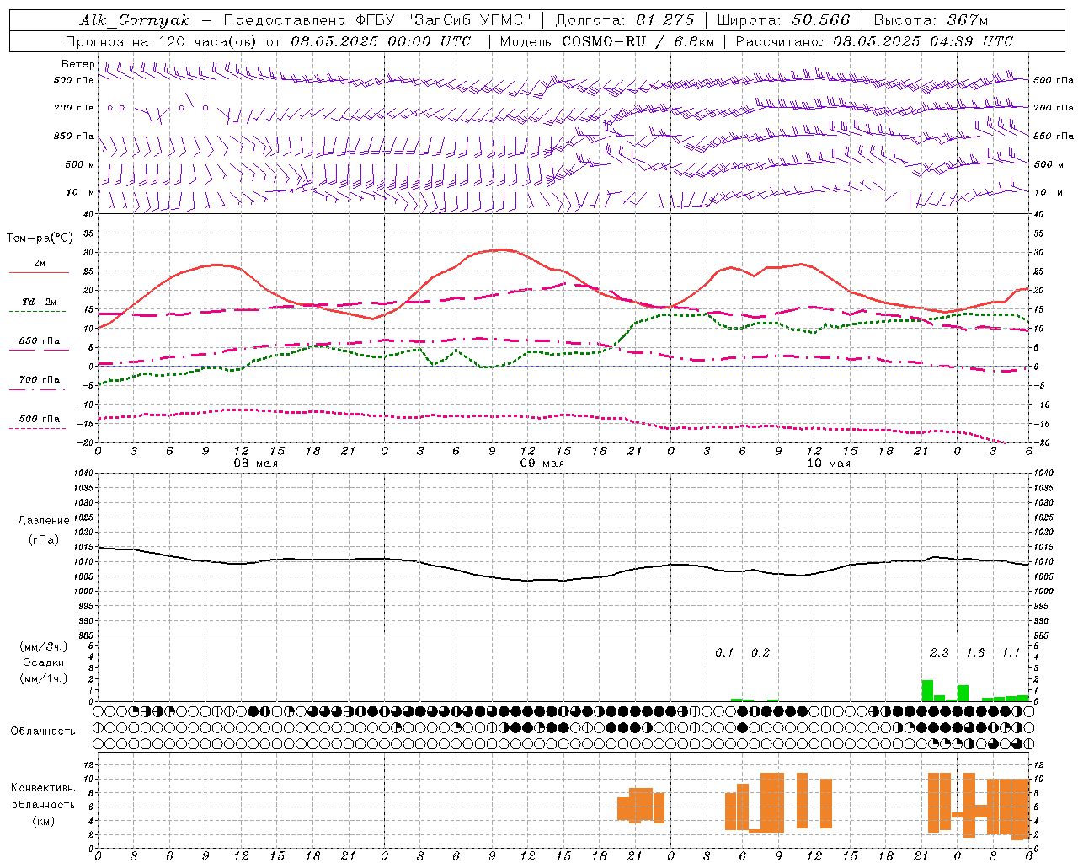Click the Тем-ра(°C) temperature panel label
Image resolution: width=1078 pixels, height=863 pixels.
click(x=40, y=239)
